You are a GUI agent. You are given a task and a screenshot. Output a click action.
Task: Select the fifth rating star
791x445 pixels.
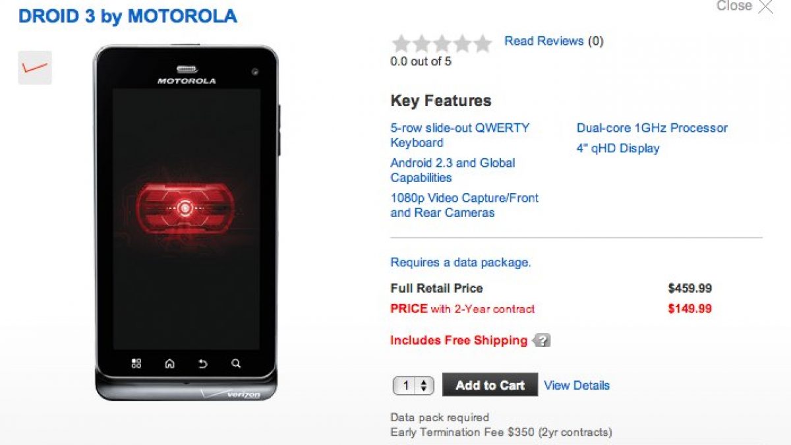pos(483,44)
